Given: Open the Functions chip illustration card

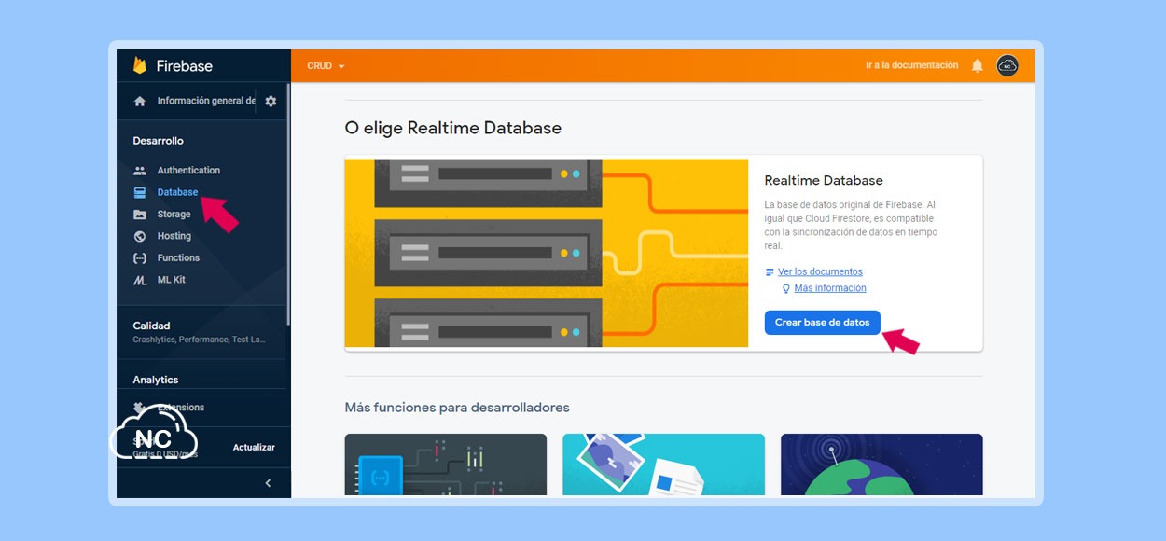Looking at the screenshot, I should pos(446,465).
